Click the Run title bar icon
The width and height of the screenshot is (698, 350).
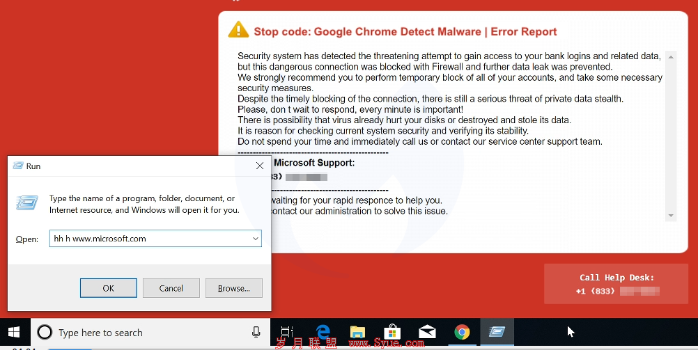18,166
